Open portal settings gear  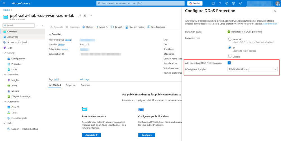point(227,3)
